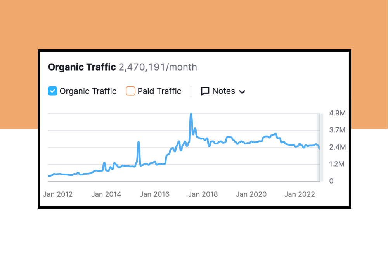This screenshot has width=388, height=258.
Task: Click the 4.9M y-axis label
Action: (x=337, y=113)
